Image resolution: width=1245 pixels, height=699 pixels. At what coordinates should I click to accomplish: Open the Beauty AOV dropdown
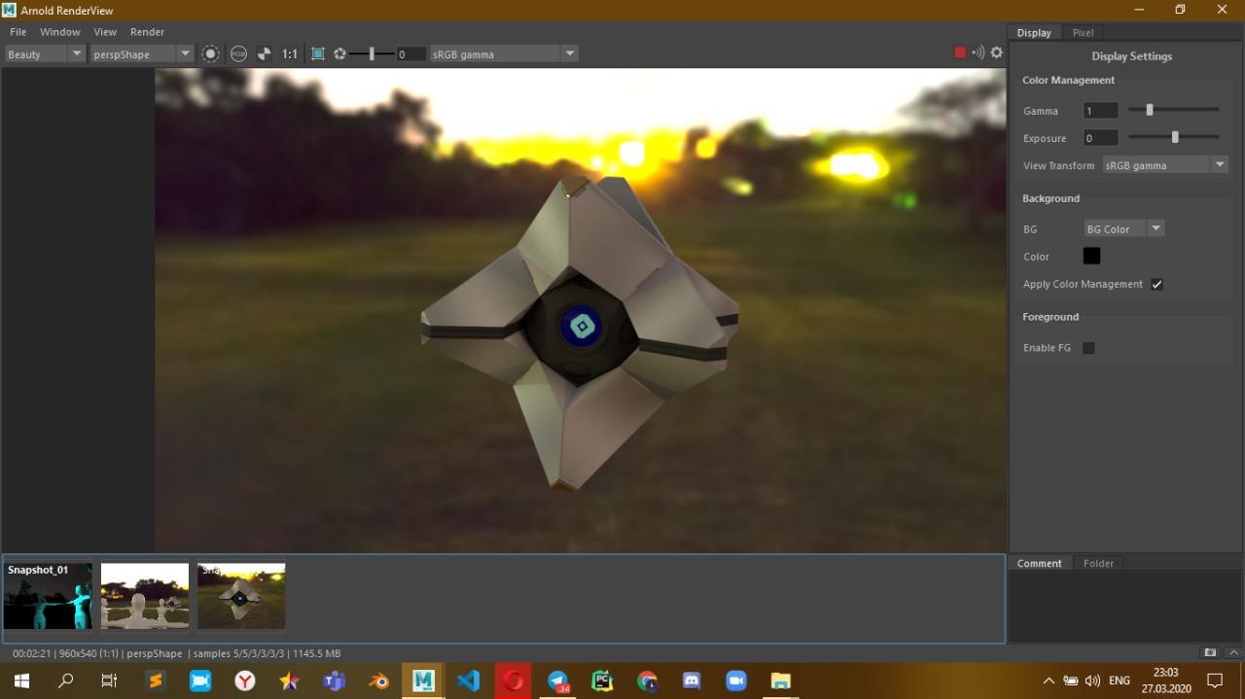click(45, 54)
